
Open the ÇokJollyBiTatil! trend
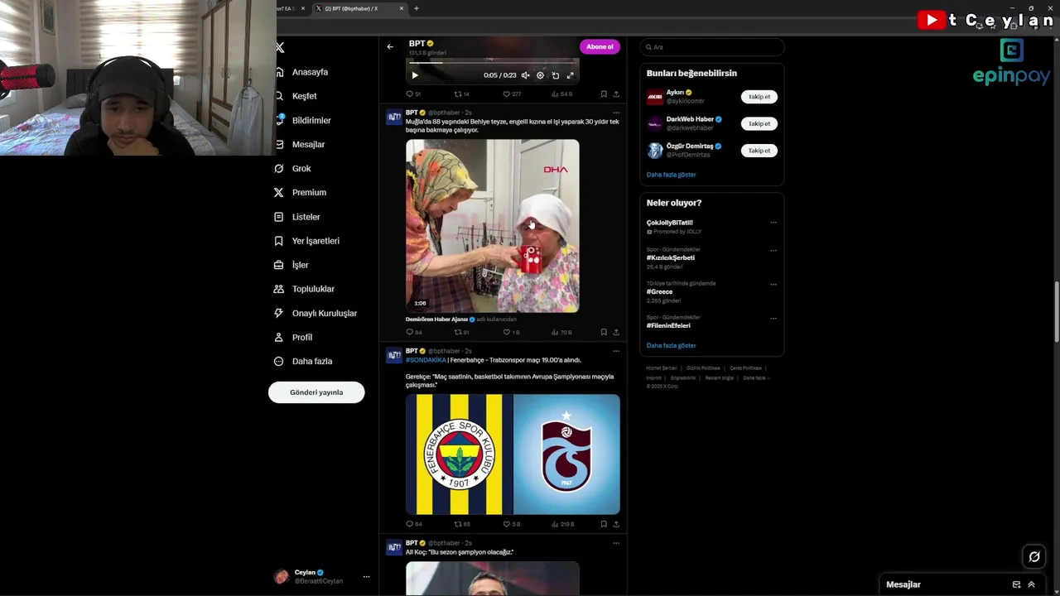pos(670,223)
